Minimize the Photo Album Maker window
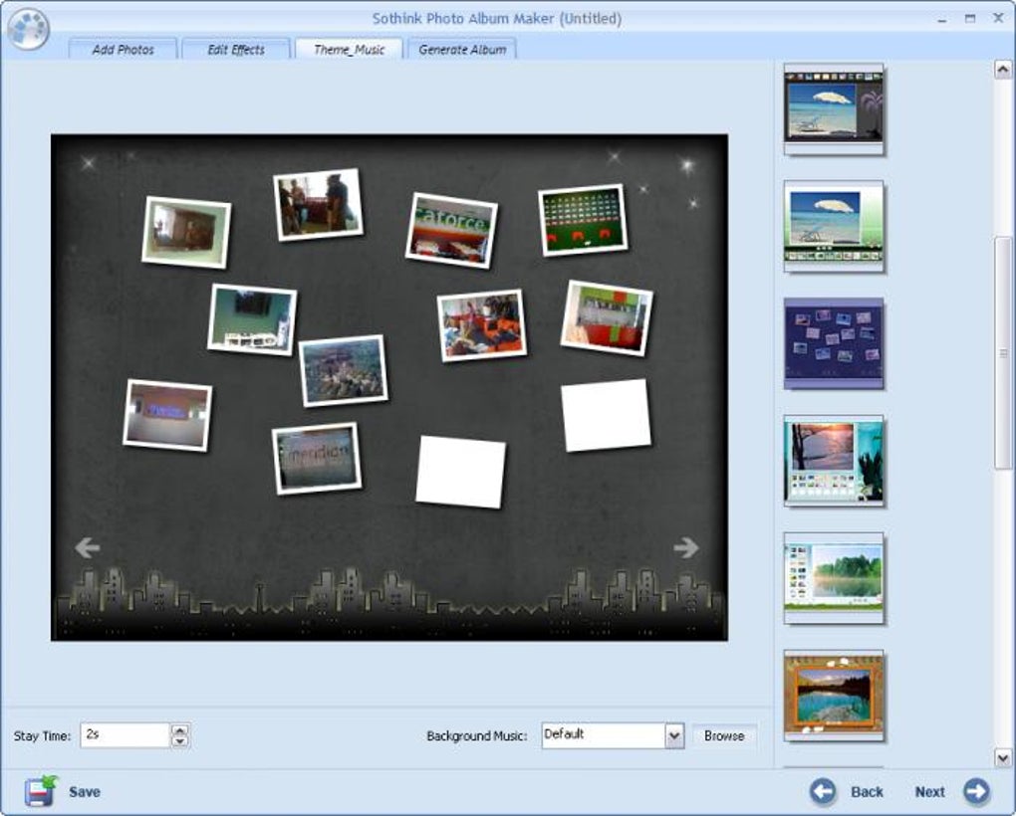The image size is (1016, 816). [942, 20]
